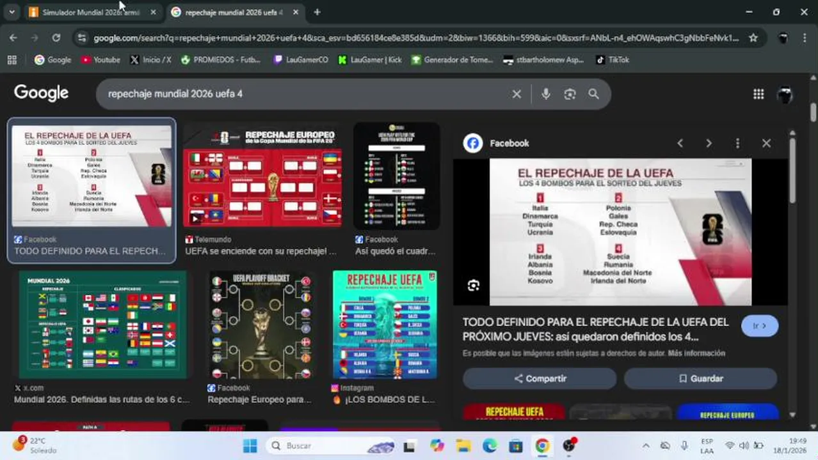Open the x.com Mundial 2026 image result
Screen dimensions: 818x460
[102, 325]
